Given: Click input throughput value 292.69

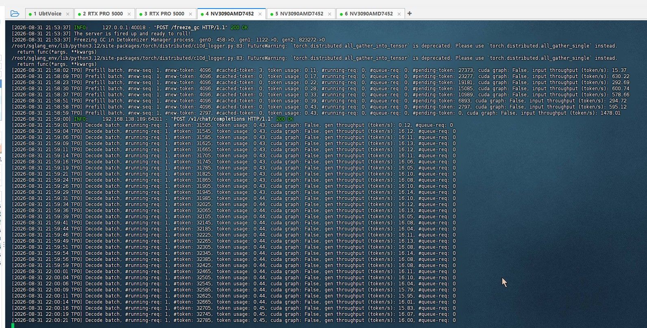Looking at the screenshot, I should (x=621, y=83).
